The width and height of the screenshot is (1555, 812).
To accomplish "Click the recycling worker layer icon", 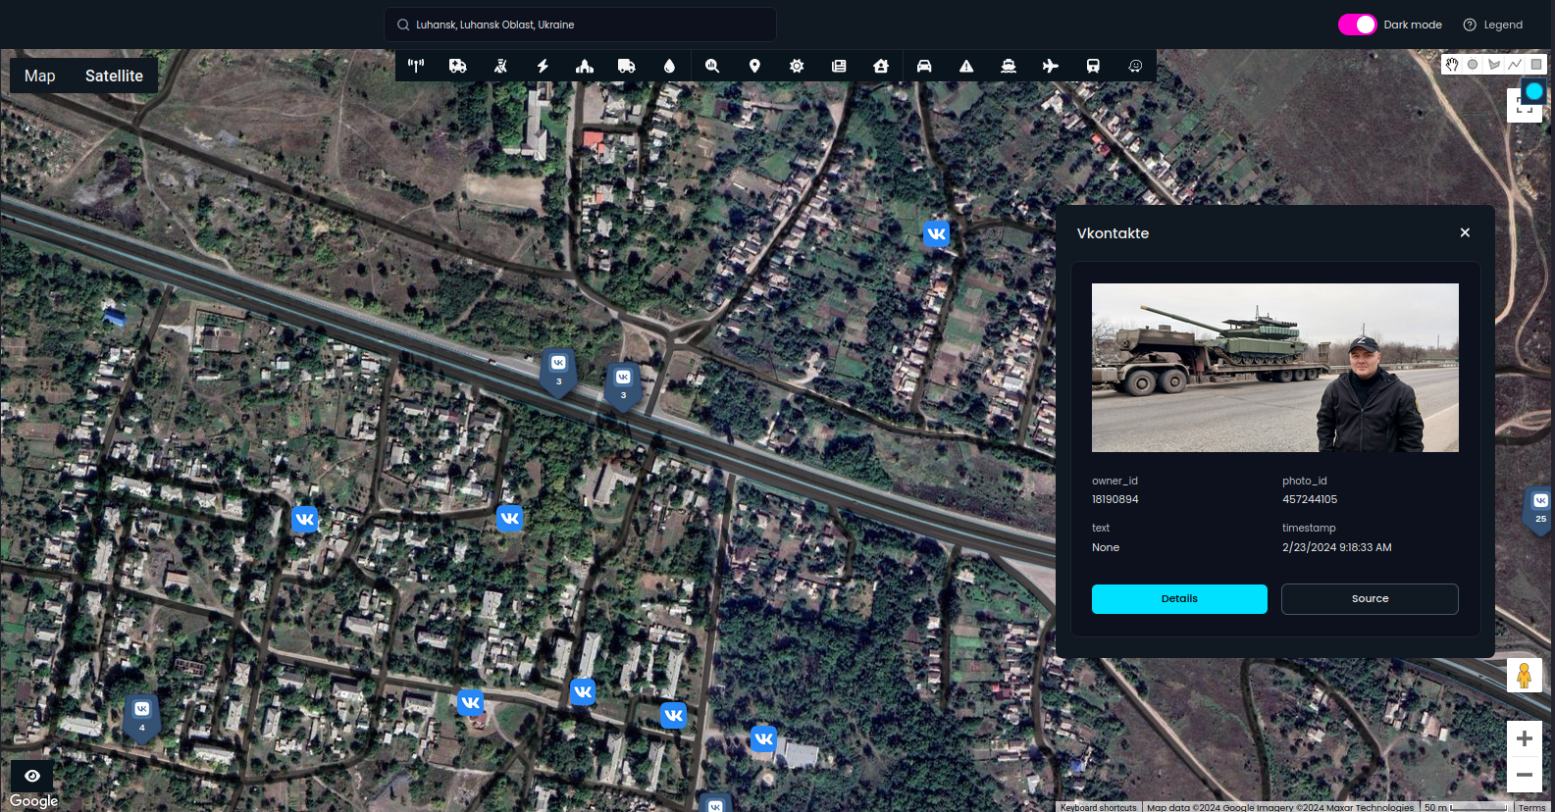I will (500, 66).
